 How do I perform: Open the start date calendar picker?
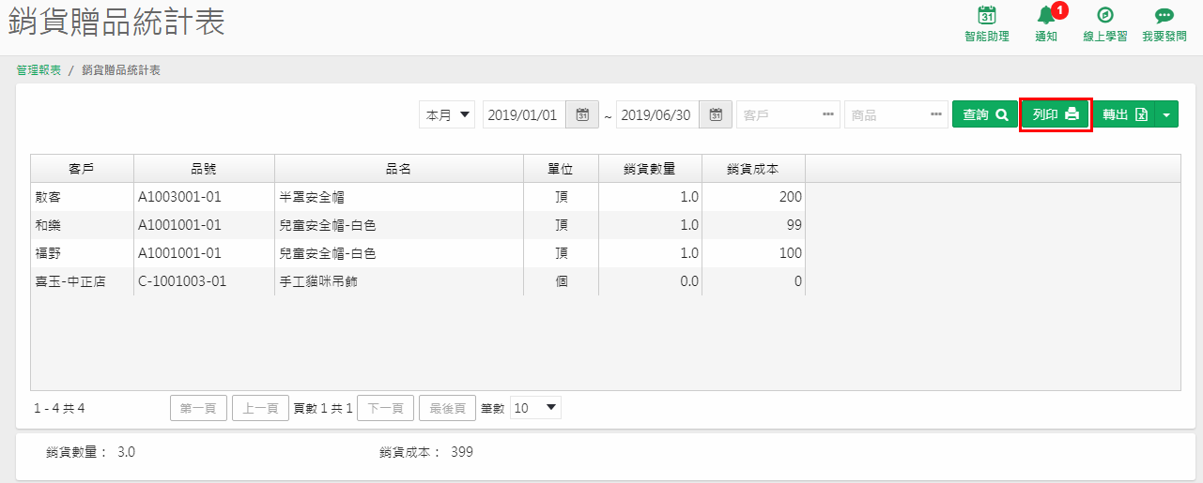tap(582, 114)
